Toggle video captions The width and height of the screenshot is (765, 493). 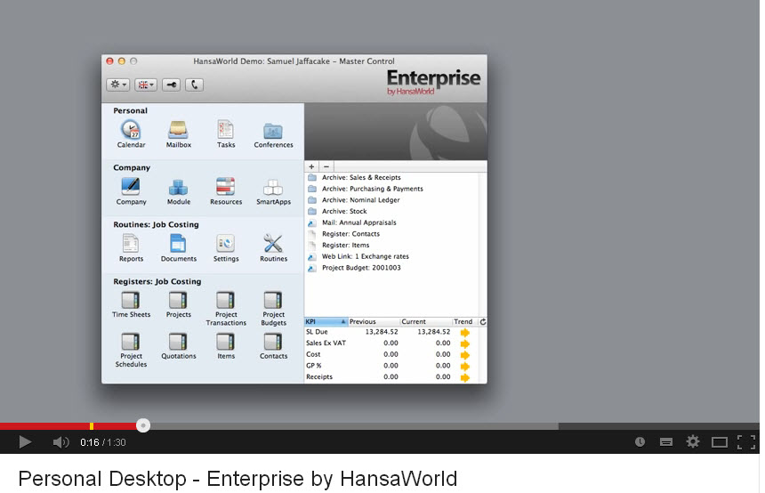point(666,442)
